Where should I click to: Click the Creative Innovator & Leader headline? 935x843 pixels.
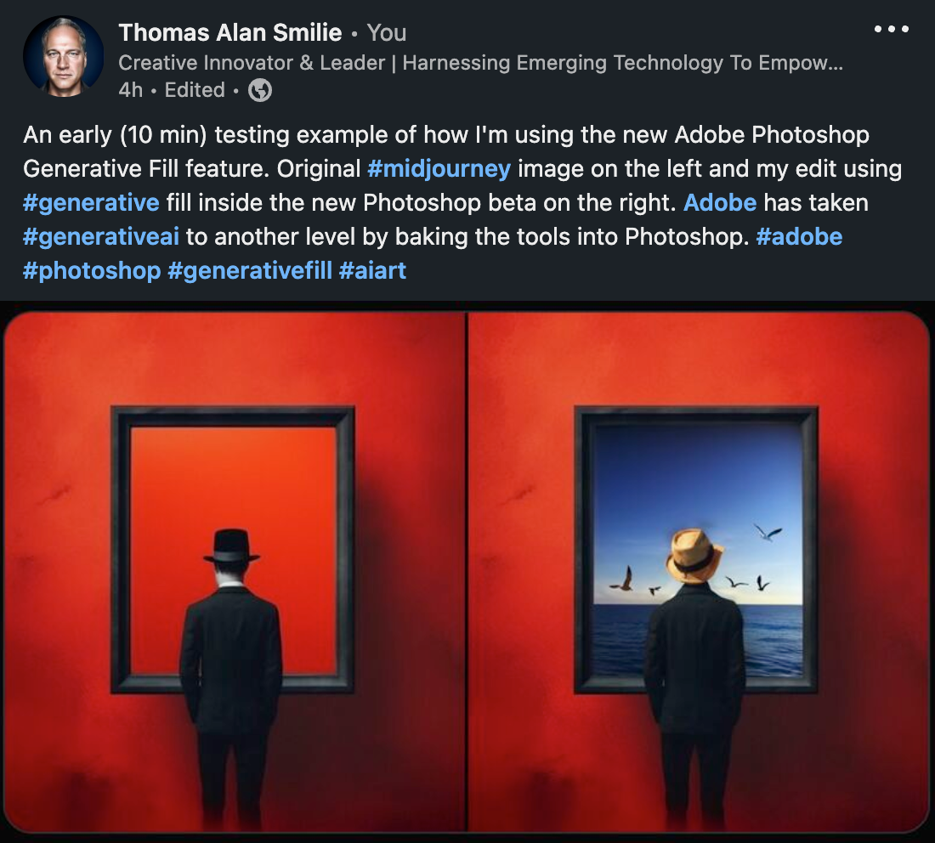[480, 63]
